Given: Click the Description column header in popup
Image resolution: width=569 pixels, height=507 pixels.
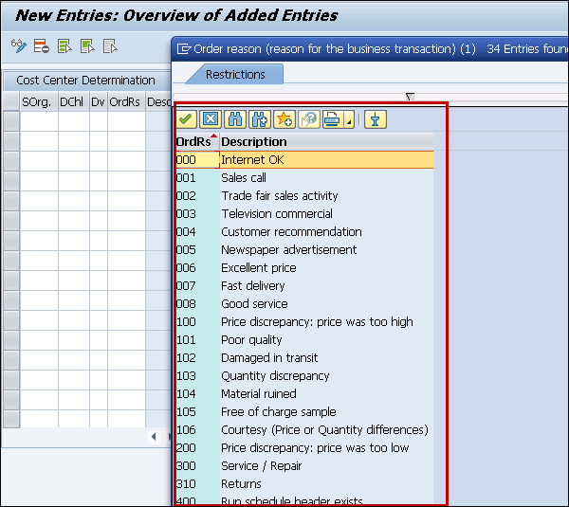Looking at the screenshot, I should (254, 142).
